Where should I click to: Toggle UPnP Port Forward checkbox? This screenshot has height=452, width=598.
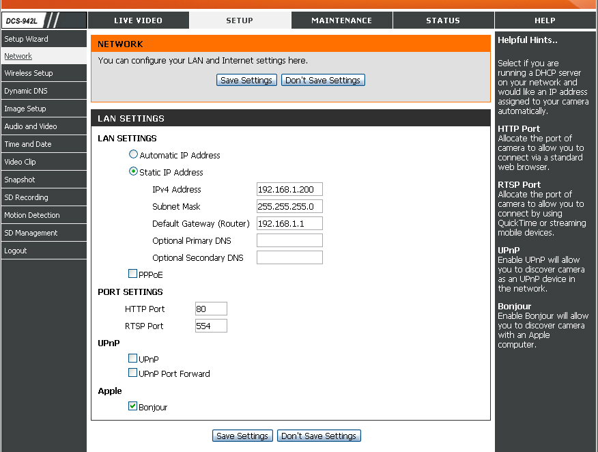coord(132,373)
